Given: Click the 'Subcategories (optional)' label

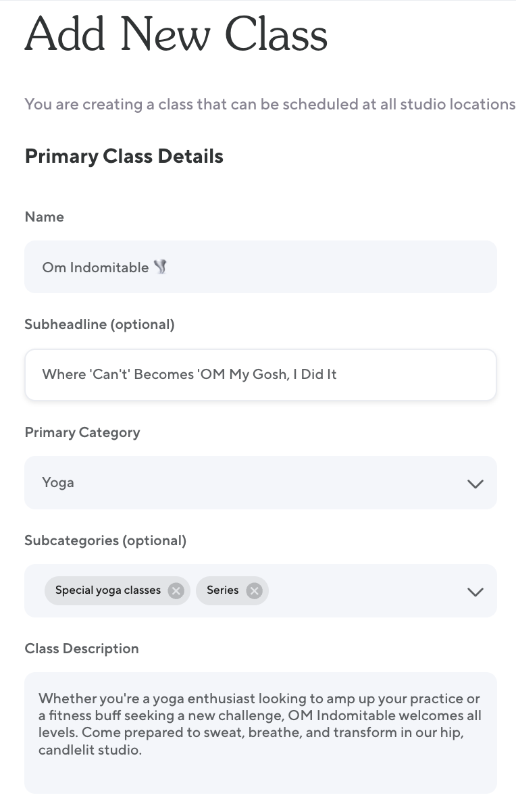Looking at the screenshot, I should pyautogui.click(x=105, y=540).
